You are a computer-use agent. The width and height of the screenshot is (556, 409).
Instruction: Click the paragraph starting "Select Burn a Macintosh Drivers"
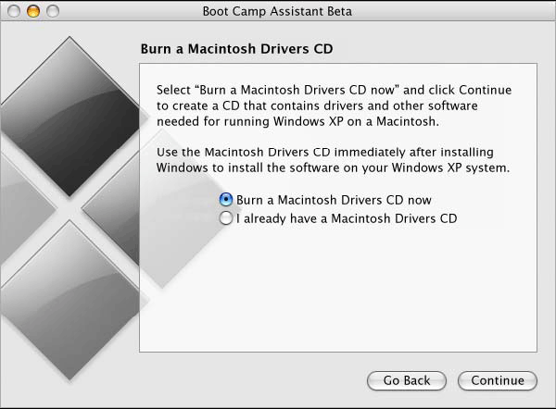coord(334,105)
